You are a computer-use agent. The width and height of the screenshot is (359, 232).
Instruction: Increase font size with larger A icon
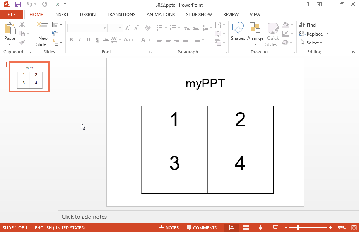tap(128, 28)
